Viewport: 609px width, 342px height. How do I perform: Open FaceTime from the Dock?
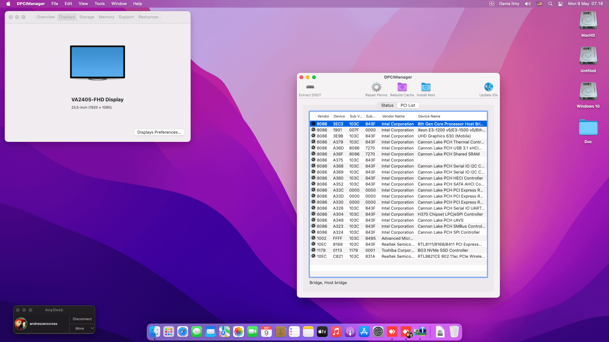[252, 332]
